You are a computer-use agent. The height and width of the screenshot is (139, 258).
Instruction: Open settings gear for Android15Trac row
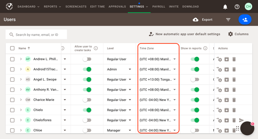[x=219, y=69]
